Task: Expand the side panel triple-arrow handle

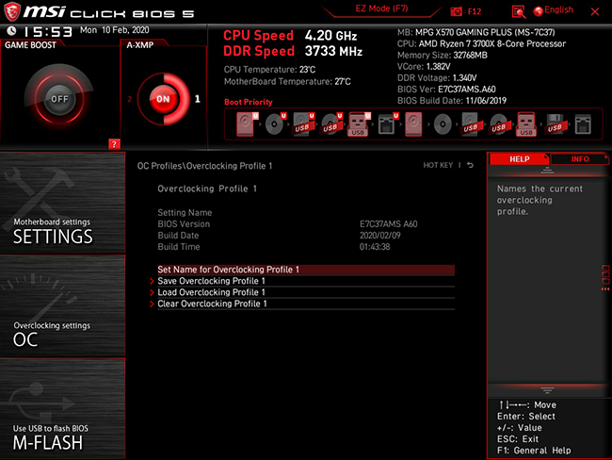Action: pos(605,289)
